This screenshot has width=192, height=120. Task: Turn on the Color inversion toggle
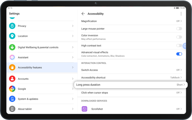(x=179, y=37)
